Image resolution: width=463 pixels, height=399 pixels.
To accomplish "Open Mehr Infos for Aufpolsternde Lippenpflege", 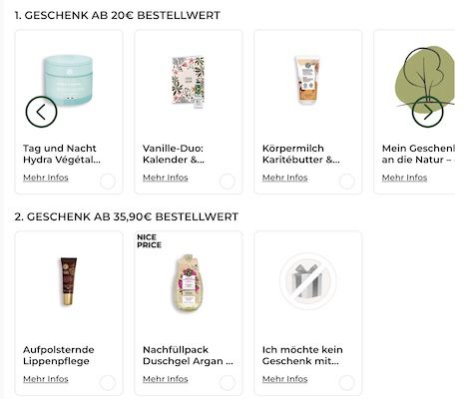I will click(46, 379).
